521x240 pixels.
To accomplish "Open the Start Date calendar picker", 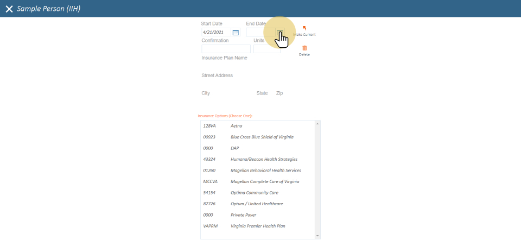I will point(236,33).
